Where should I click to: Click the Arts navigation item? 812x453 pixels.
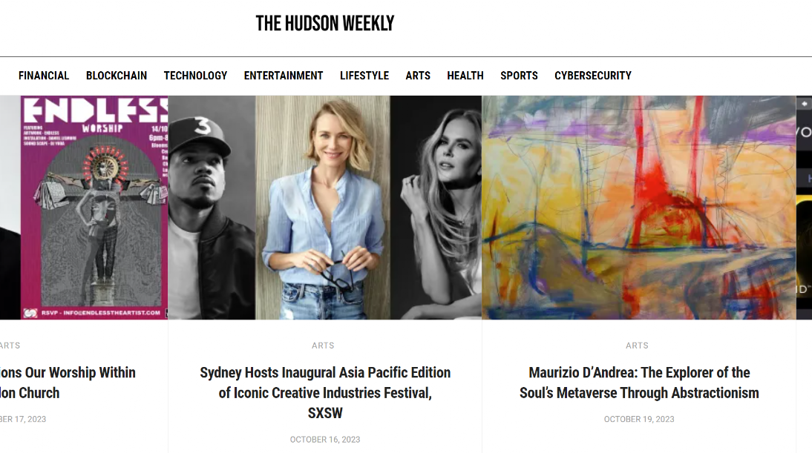coord(418,76)
